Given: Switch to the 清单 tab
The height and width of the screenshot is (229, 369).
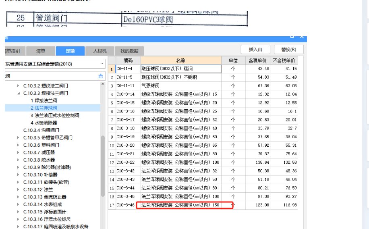Looking at the screenshot, I should [40, 51].
